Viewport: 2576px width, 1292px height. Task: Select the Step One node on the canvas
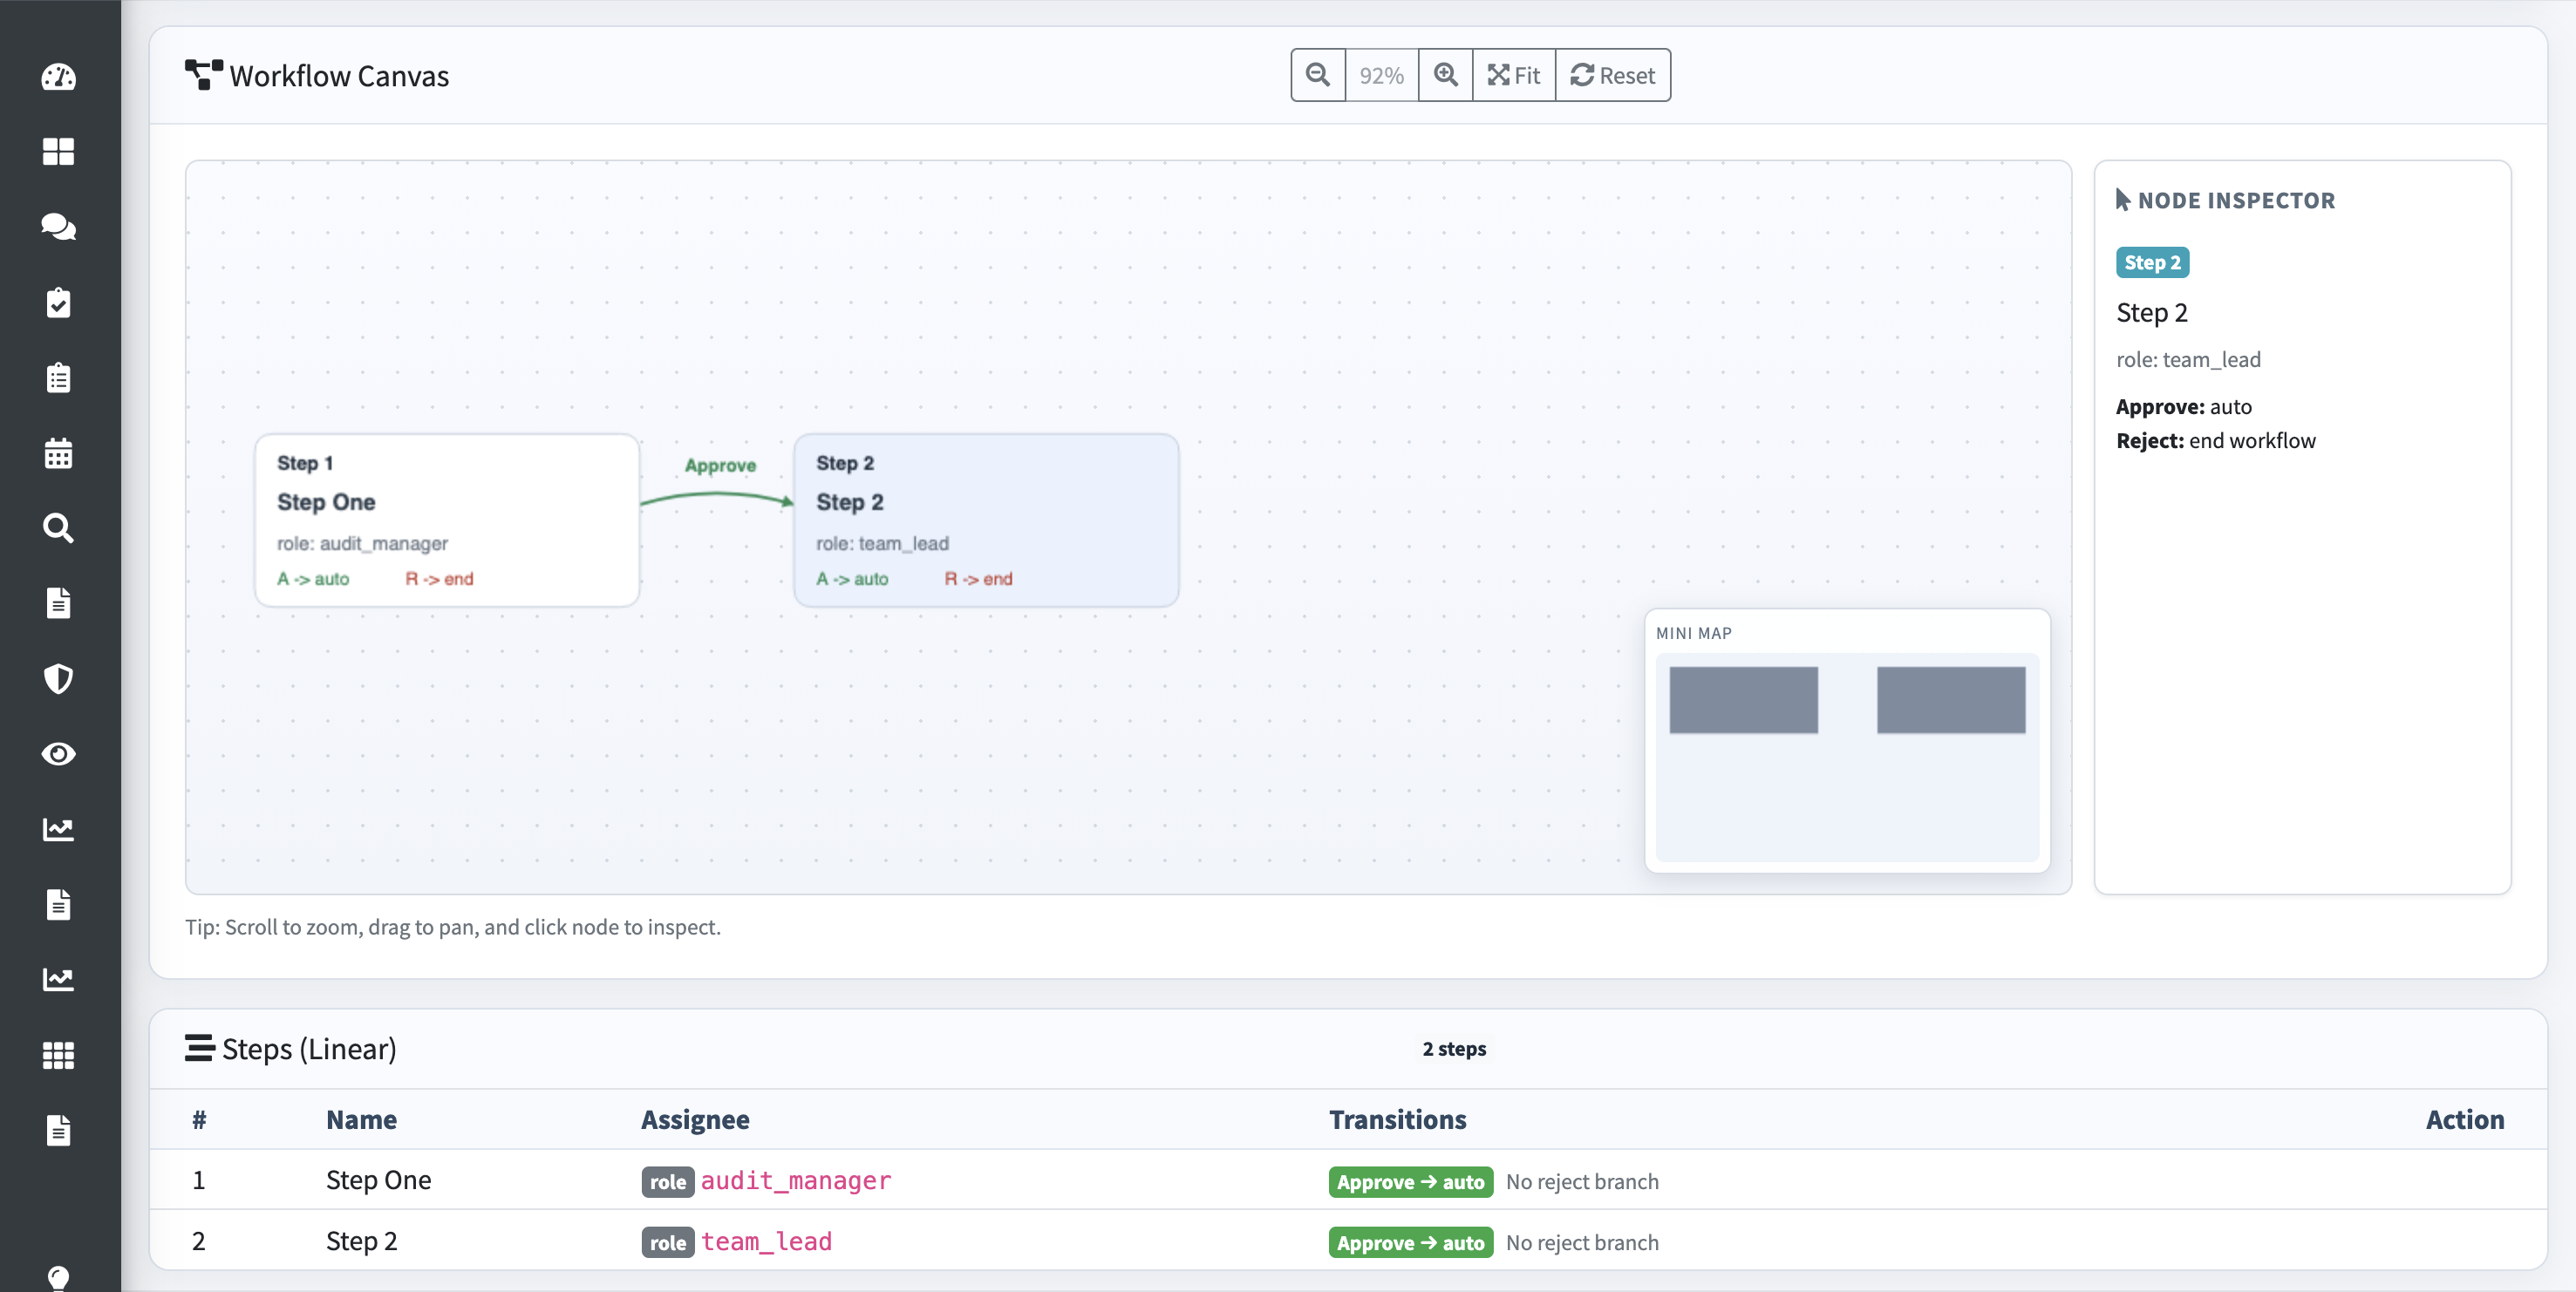click(447, 520)
